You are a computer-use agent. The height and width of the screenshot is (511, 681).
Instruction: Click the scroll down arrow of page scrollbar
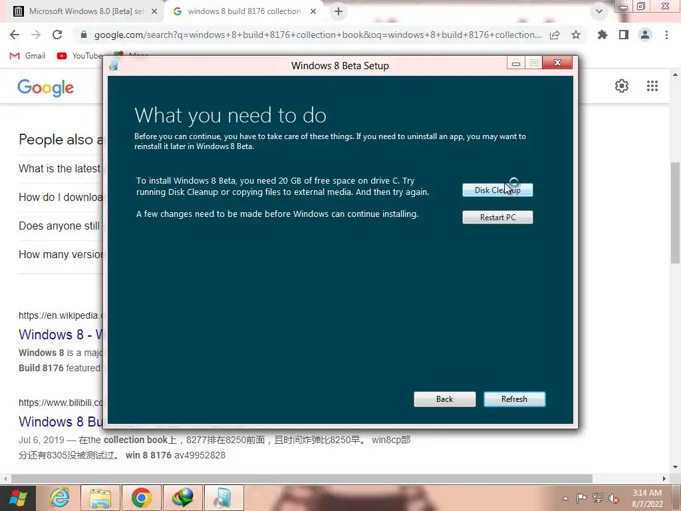click(675, 467)
